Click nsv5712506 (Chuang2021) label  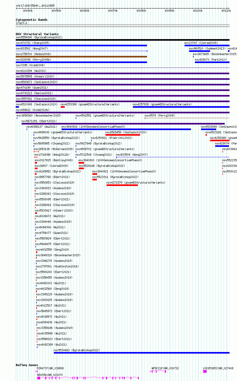(x=94, y=155)
